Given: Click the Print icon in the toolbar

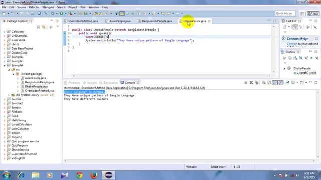Looking at the screenshot, I should pos(32,13).
